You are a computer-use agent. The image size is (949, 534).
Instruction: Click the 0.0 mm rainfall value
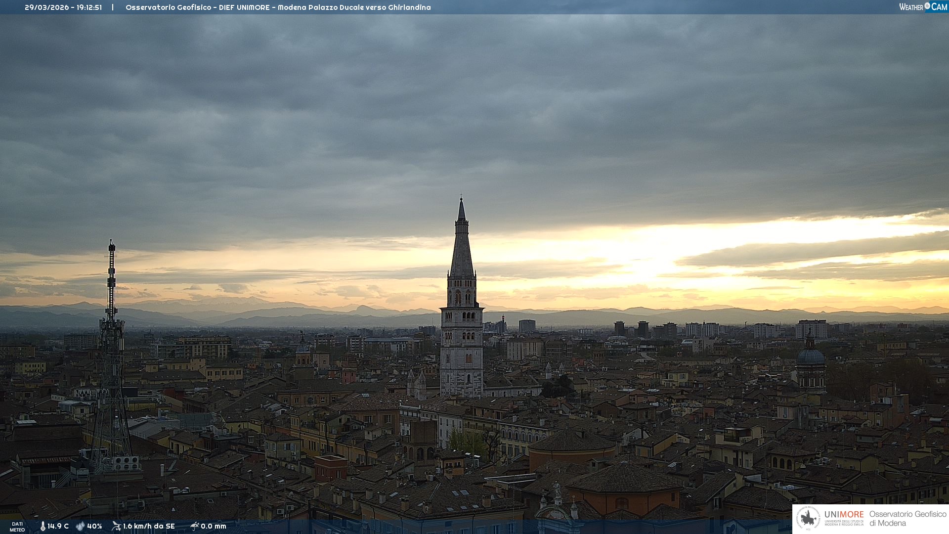click(x=214, y=526)
